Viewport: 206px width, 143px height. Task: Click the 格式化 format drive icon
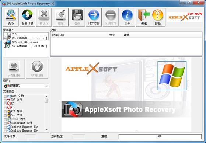pyautogui.click(x=44, y=17)
